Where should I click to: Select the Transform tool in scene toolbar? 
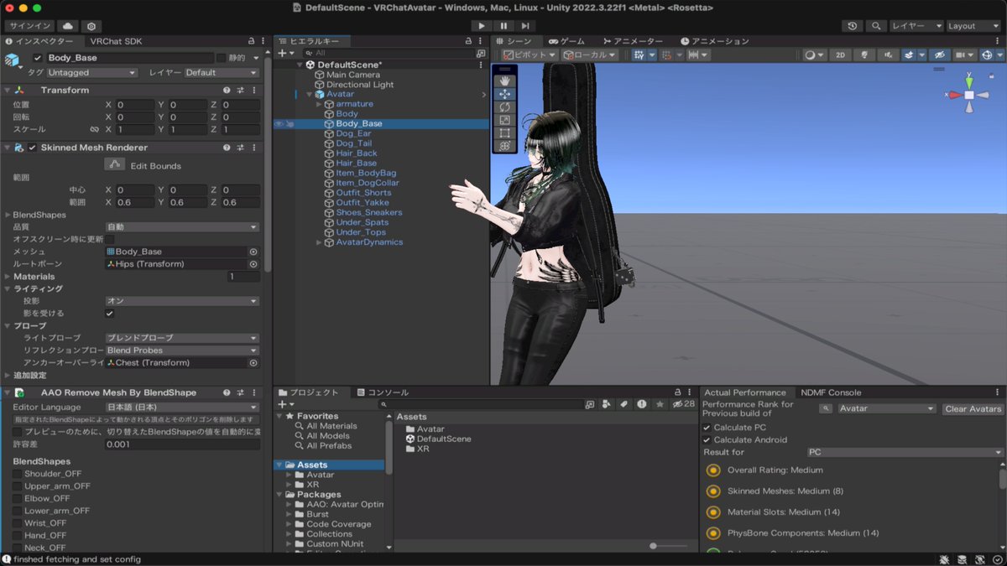click(504, 146)
